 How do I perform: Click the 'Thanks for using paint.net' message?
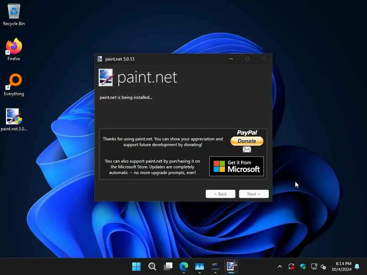pyautogui.click(x=163, y=142)
